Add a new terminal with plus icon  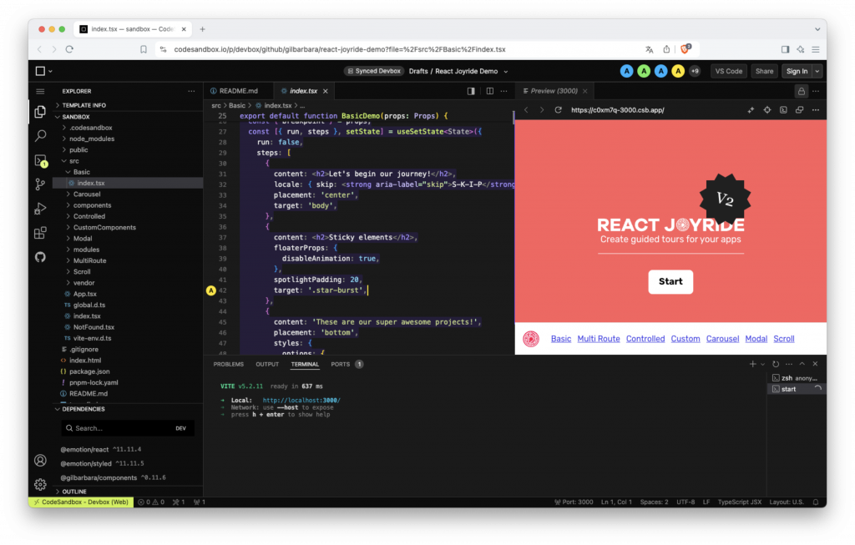752,364
